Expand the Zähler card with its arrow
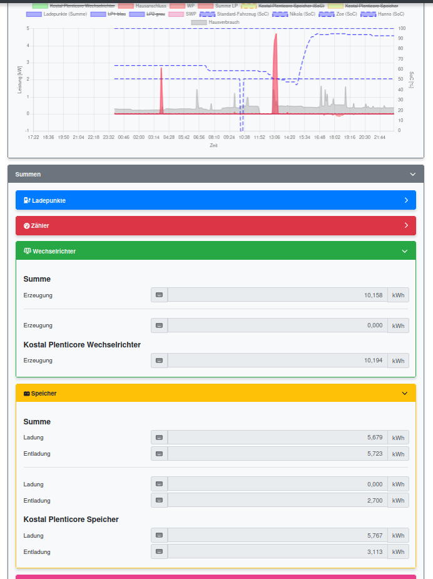The width and height of the screenshot is (433, 579). 406,225
